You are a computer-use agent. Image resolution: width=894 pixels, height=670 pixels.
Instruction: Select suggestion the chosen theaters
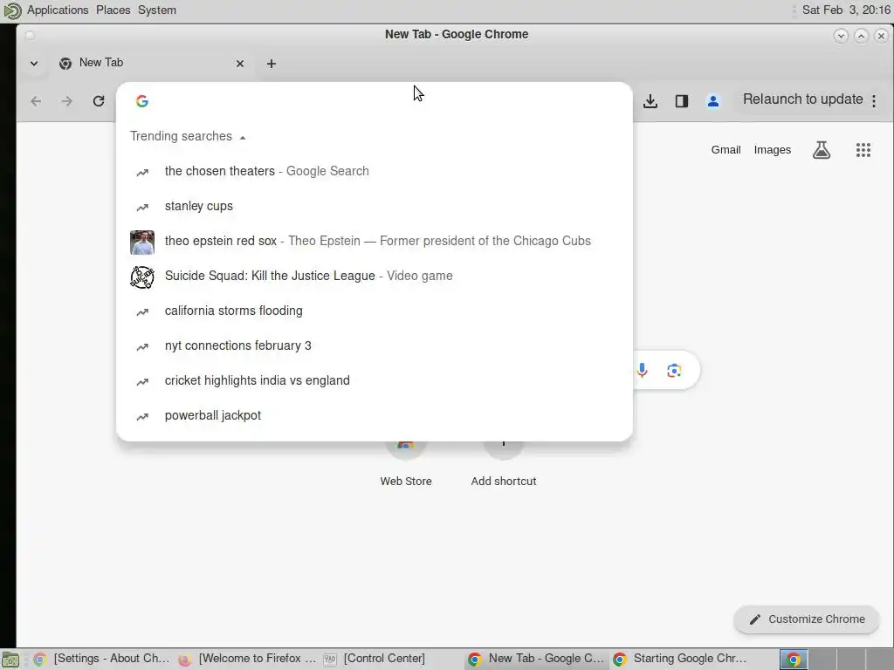[374, 172]
